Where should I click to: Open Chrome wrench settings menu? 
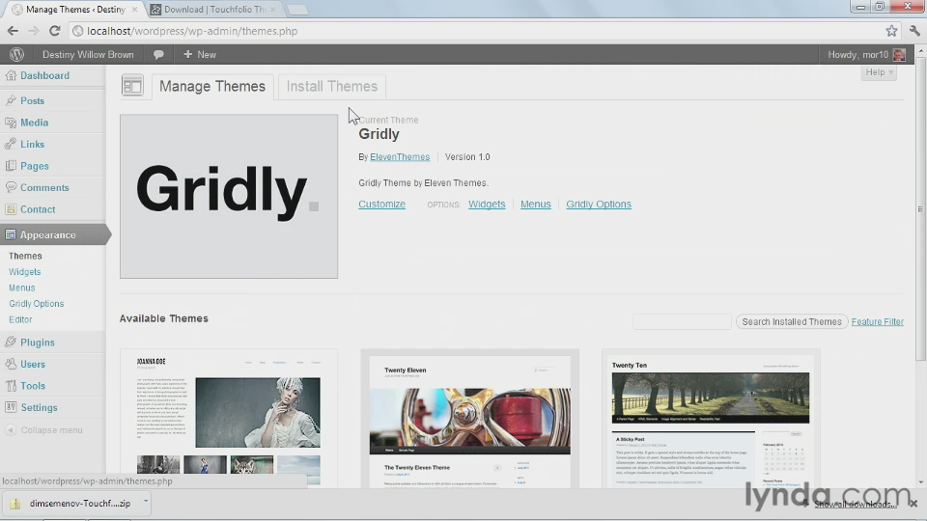pyautogui.click(x=914, y=31)
